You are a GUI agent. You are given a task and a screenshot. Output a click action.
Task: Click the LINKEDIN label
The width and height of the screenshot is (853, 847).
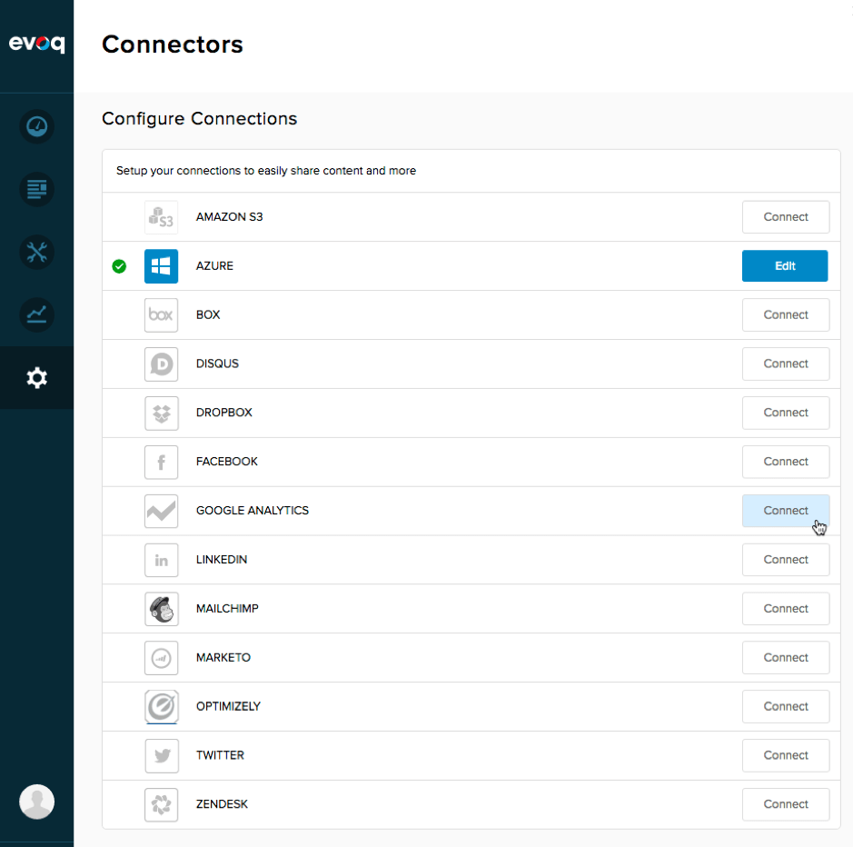click(x=222, y=560)
